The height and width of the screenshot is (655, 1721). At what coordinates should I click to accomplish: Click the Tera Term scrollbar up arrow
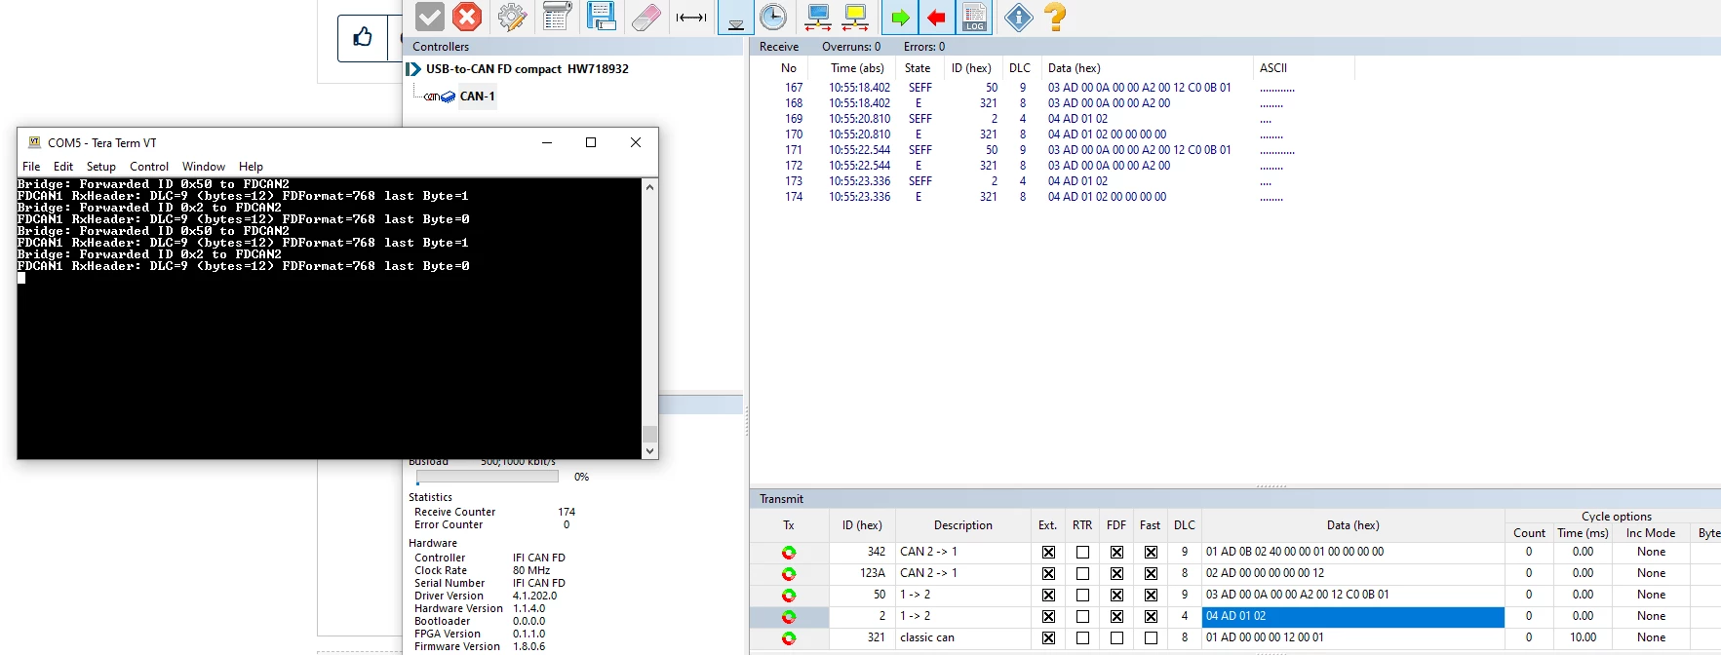(x=649, y=186)
